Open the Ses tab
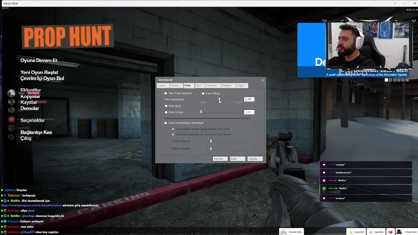Image resolution: width=418 pixels, height=235 pixels. click(x=200, y=86)
